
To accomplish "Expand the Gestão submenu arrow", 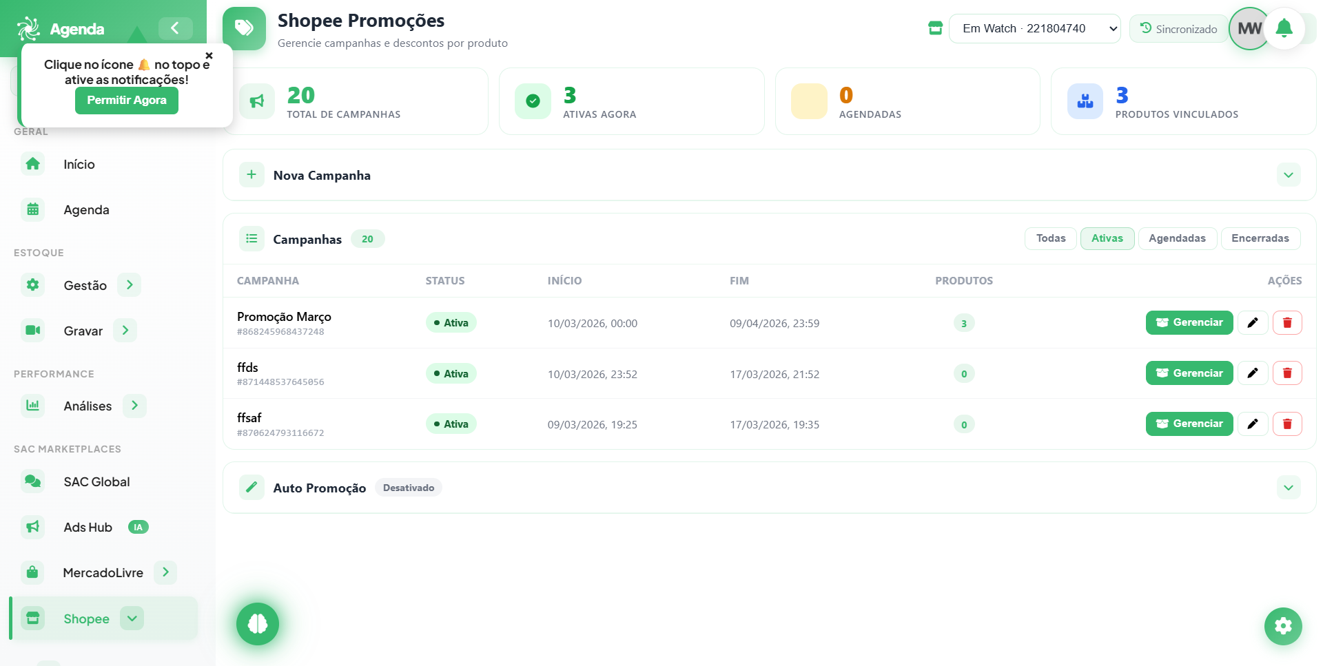I will click(x=129, y=285).
